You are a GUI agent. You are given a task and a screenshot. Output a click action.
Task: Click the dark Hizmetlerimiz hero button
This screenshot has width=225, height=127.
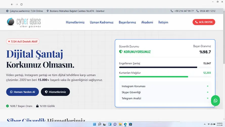coord(55,92)
